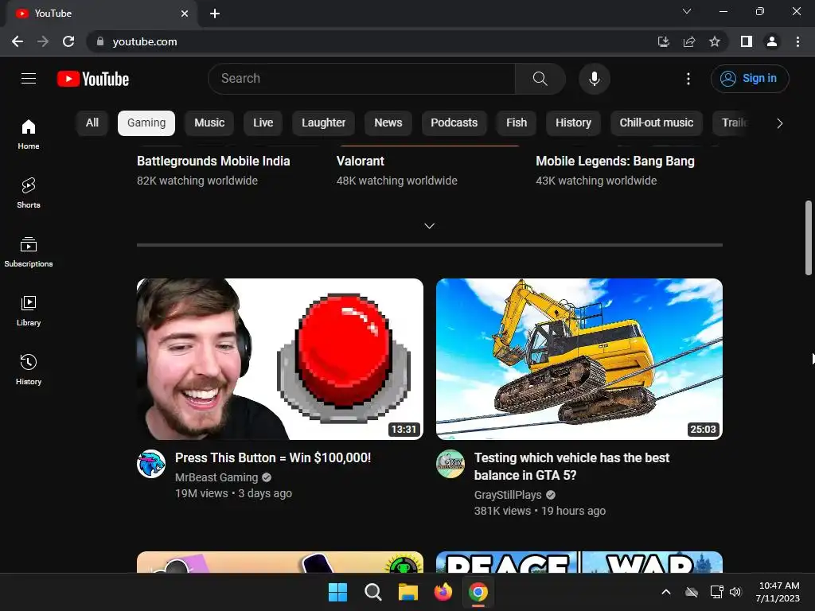815x611 pixels.
Task: Open History from sidebar
Action: click(29, 369)
